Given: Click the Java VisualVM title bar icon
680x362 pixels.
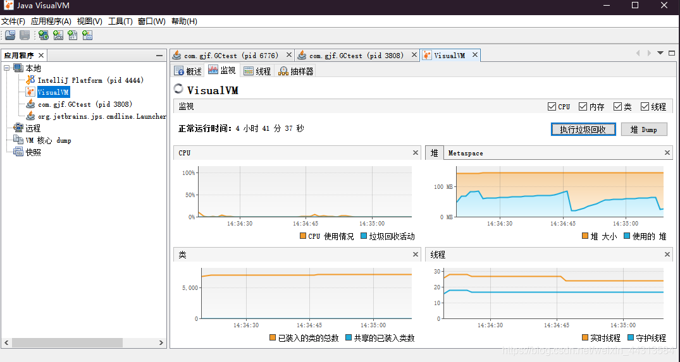Looking at the screenshot, I should click(8, 6).
